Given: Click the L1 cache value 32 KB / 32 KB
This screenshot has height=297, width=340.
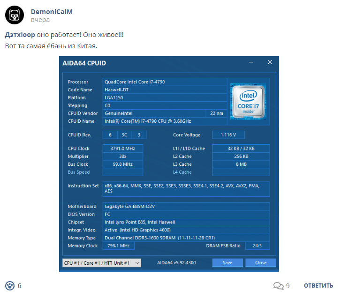Looking at the screenshot, I should (x=241, y=148).
